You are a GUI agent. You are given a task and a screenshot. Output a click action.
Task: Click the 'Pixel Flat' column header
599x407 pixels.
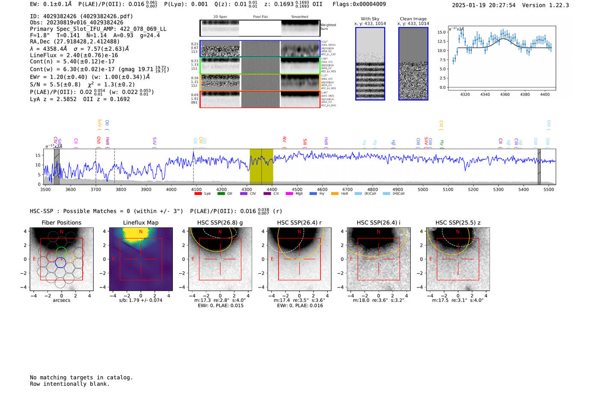tap(261, 17)
